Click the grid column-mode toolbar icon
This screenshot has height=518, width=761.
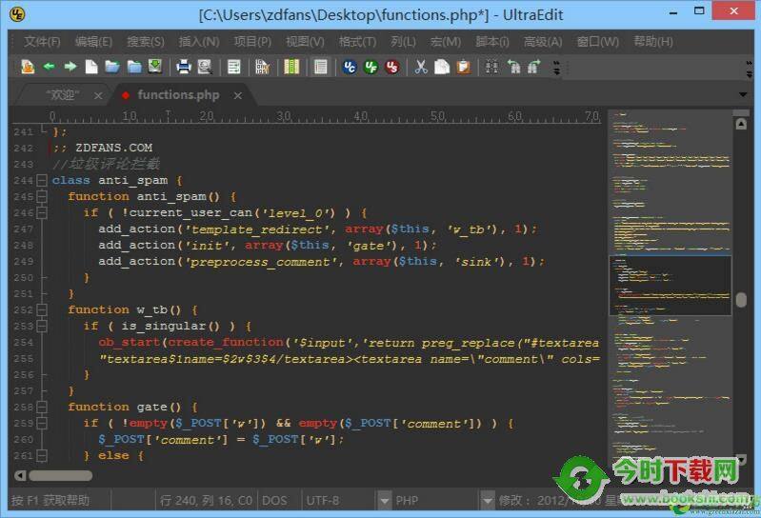(x=263, y=67)
